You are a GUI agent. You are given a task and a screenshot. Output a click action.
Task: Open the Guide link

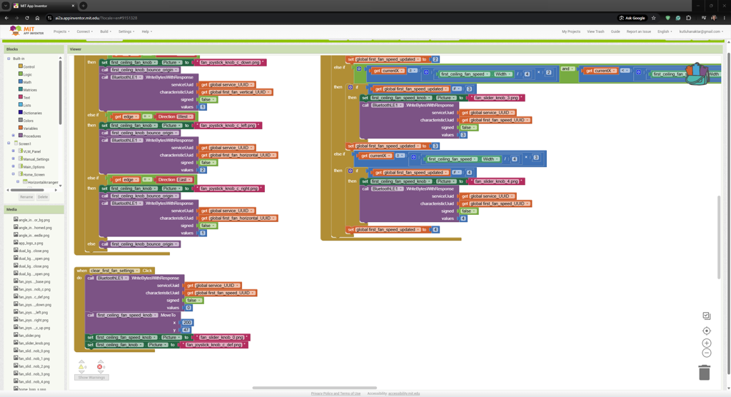(x=615, y=31)
